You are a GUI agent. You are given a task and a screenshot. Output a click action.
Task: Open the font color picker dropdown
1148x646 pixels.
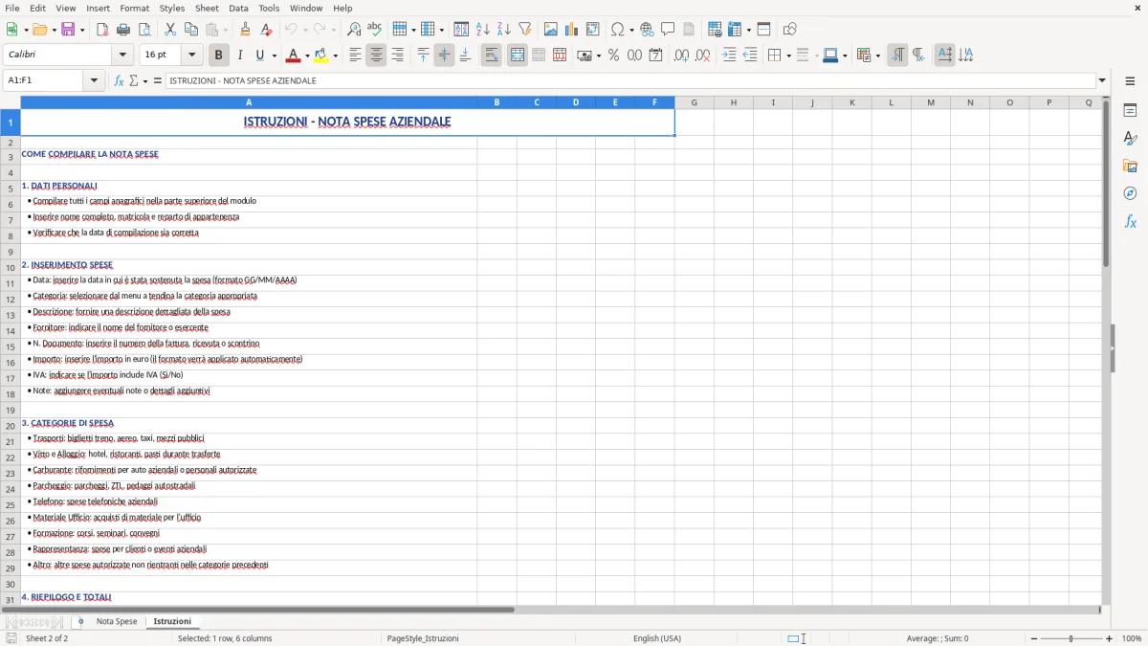pyautogui.click(x=306, y=55)
